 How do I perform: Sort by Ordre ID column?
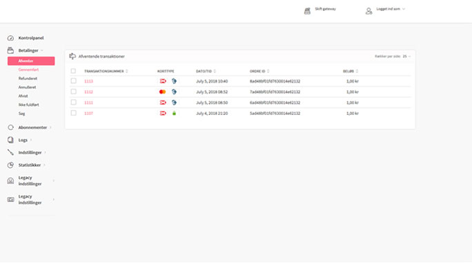(x=259, y=71)
